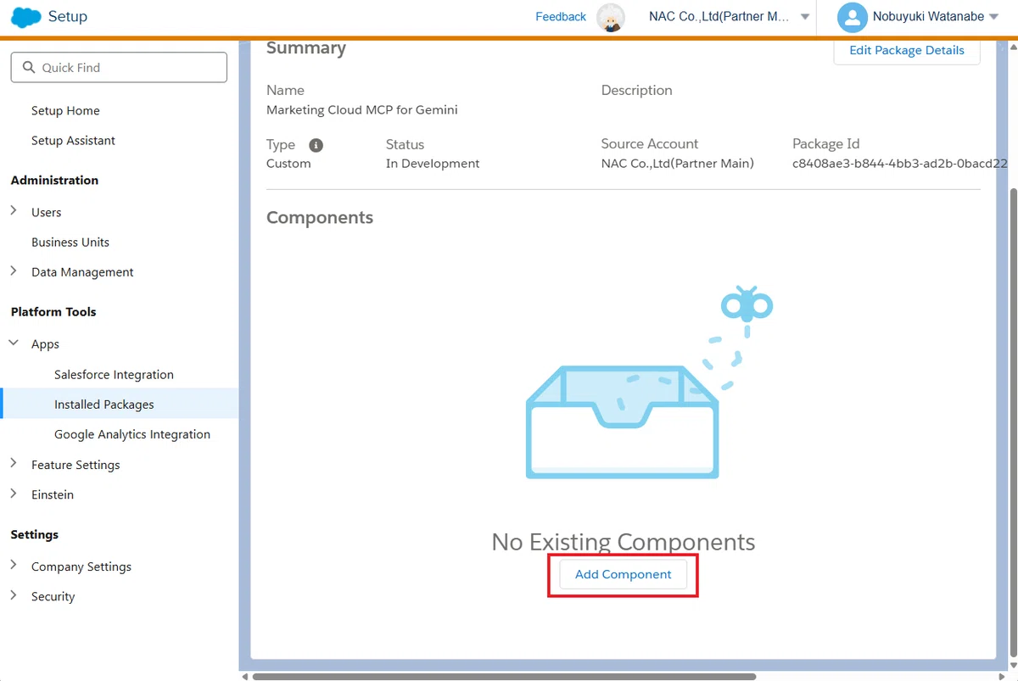Click the Setup title in header
Image resolution: width=1018 pixels, height=681 pixels.
tap(68, 17)
